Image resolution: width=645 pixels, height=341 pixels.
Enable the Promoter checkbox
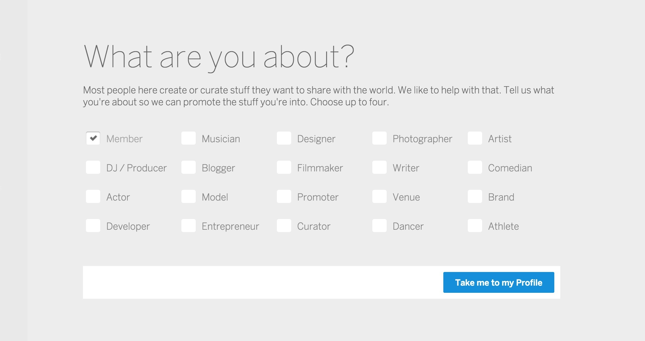click(x=284, y=197)
